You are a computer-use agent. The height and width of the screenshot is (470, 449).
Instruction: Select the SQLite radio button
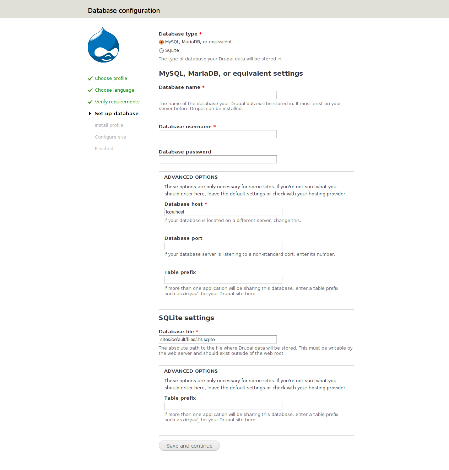pyautogui.click(x=161, y=51)
